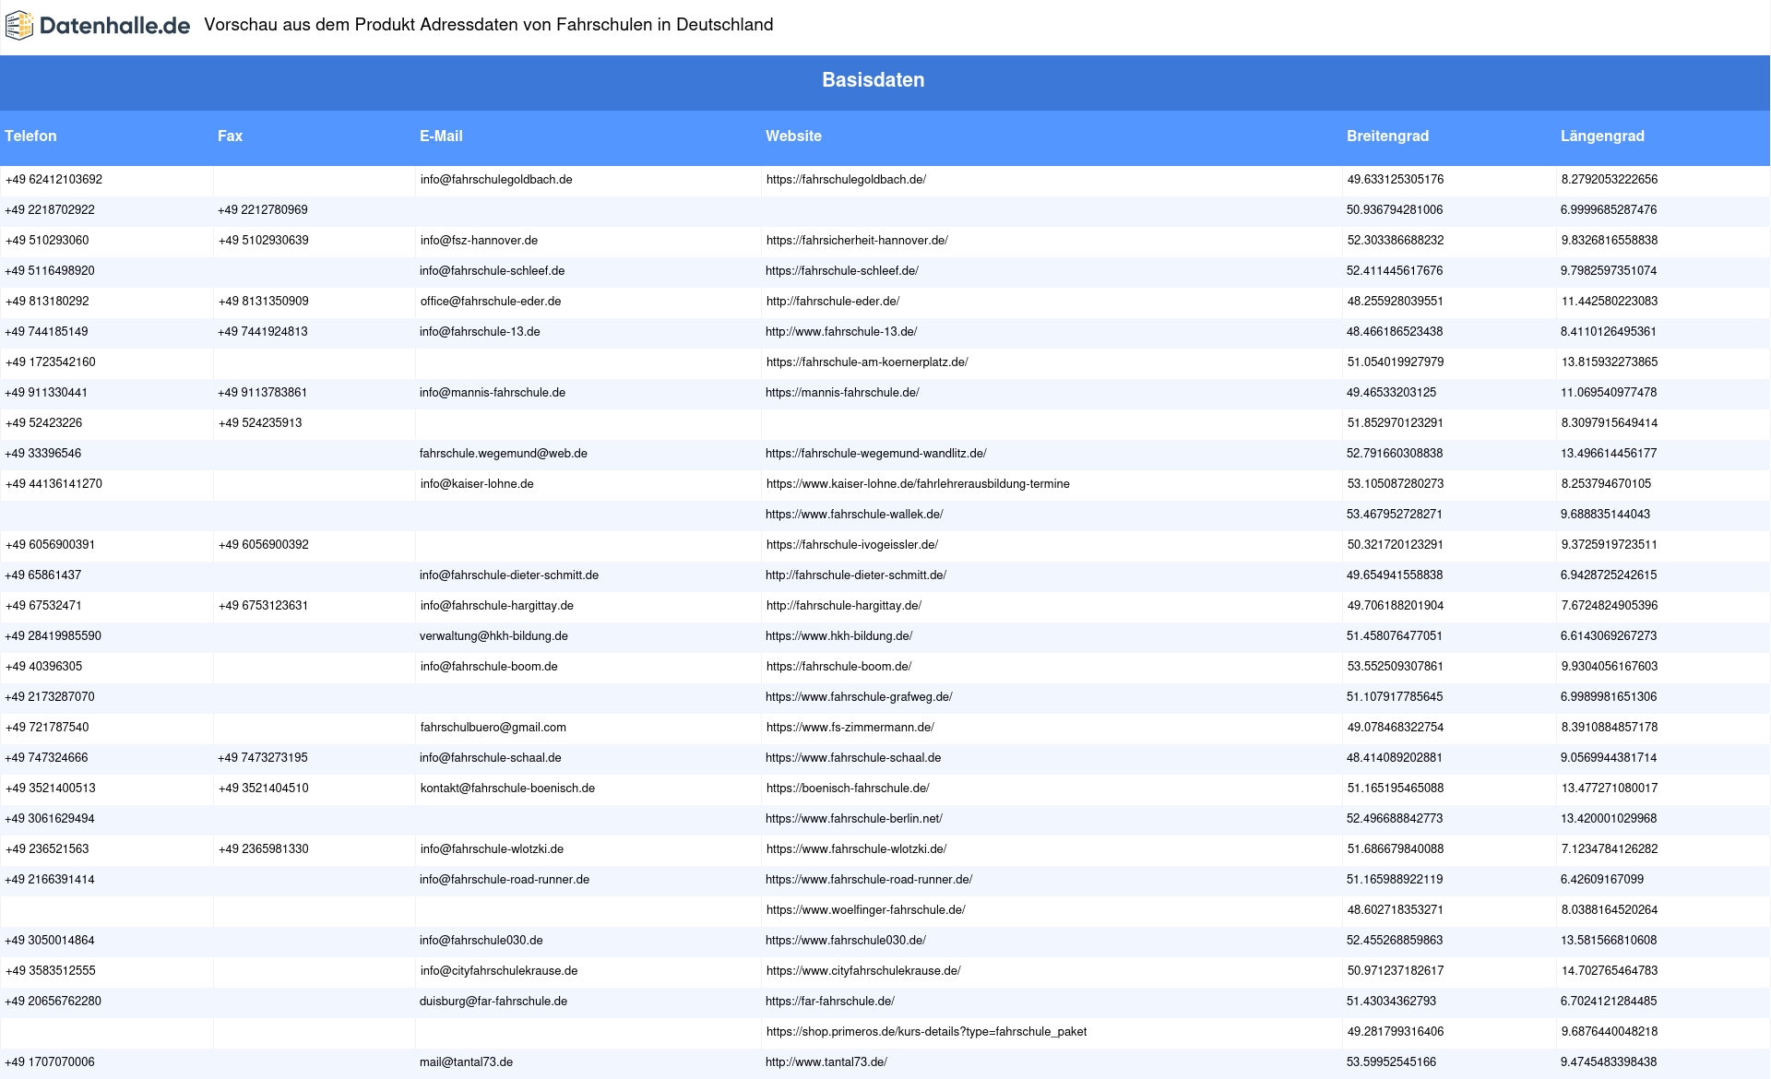Select fax number +49 8131350909
The height and width of the screenshot is (1079, 1771).
pyautogui.click(x=264, y=302)
